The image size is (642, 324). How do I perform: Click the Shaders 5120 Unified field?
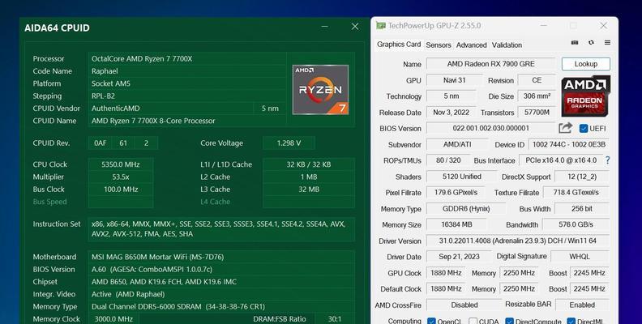pyautogui.click(x=462, y=177)
